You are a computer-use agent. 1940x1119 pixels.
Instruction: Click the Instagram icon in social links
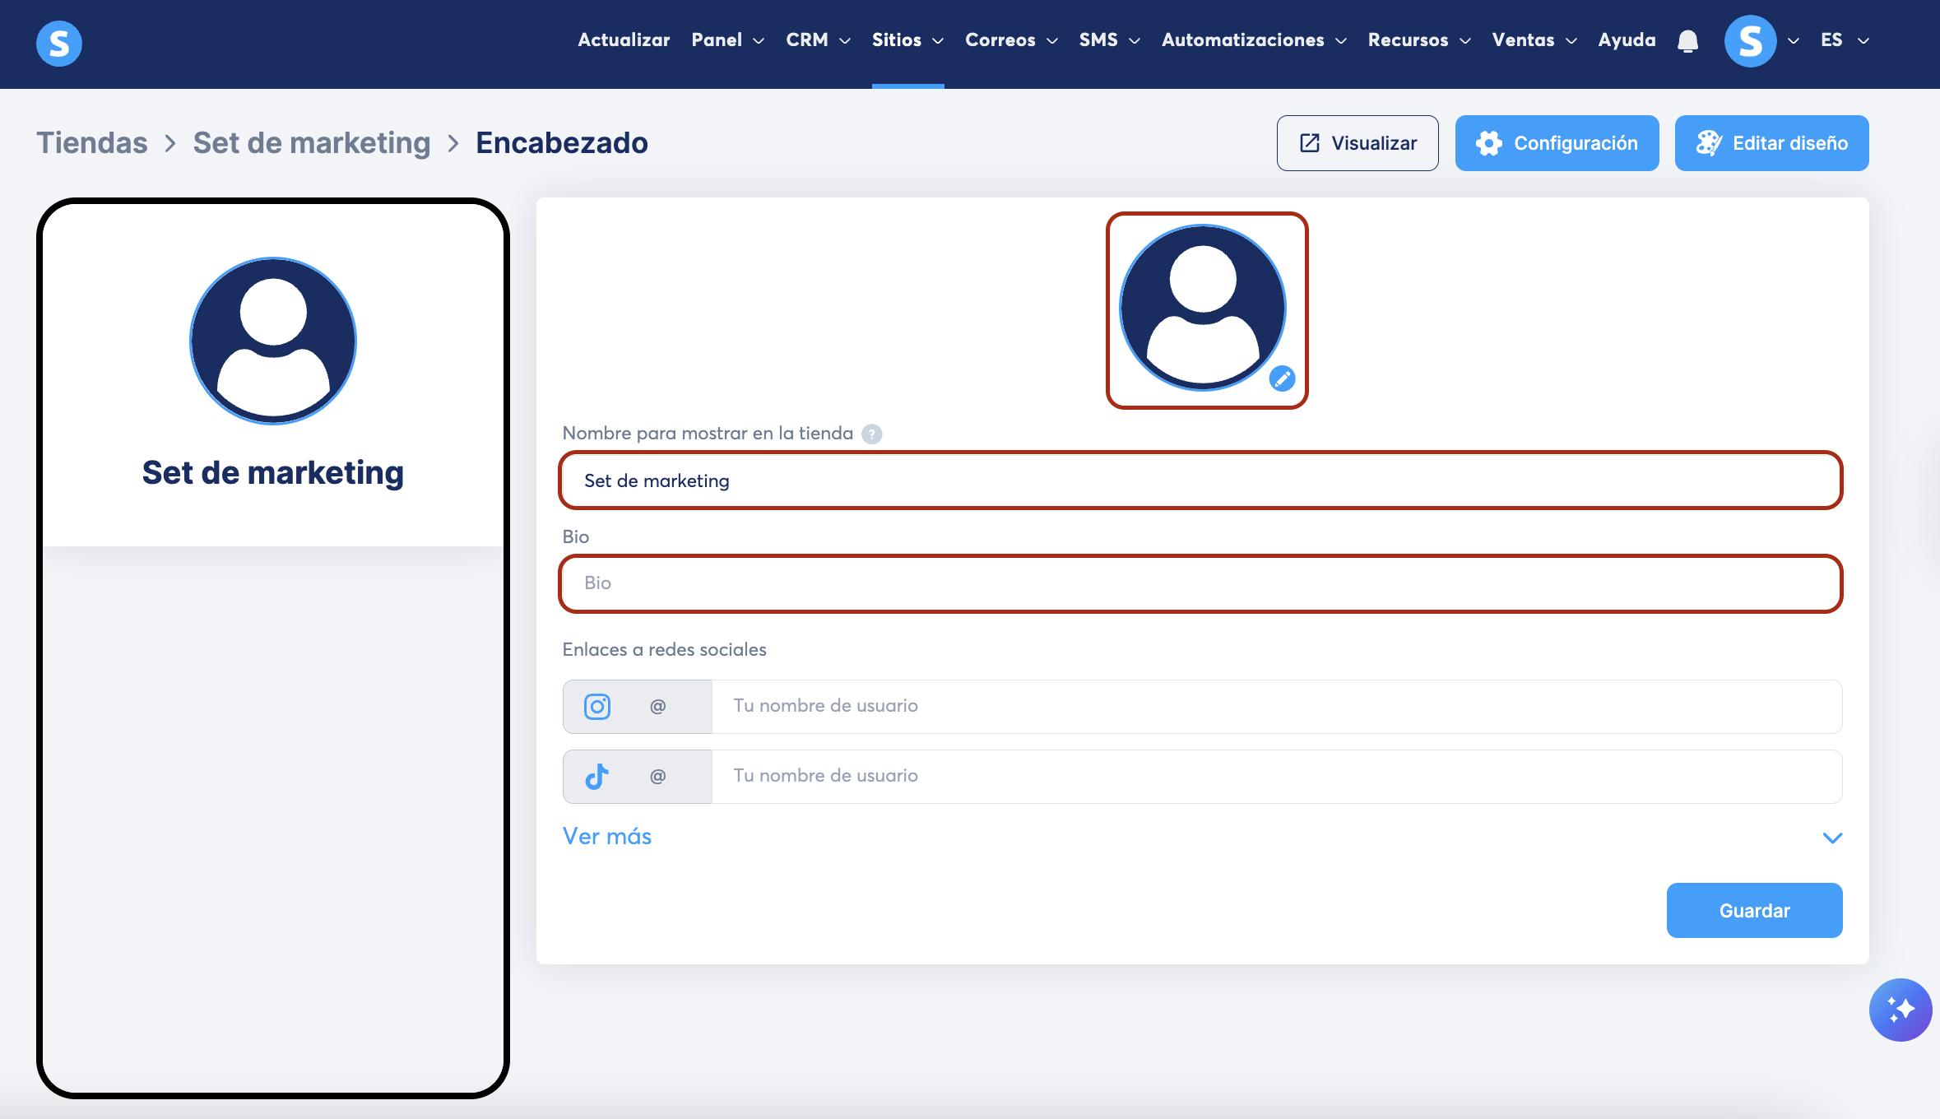click(597, 707)
